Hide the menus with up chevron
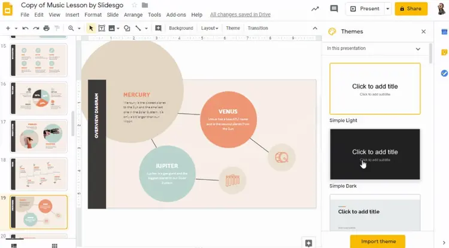449x248 pixels. [x=315, y=28]
